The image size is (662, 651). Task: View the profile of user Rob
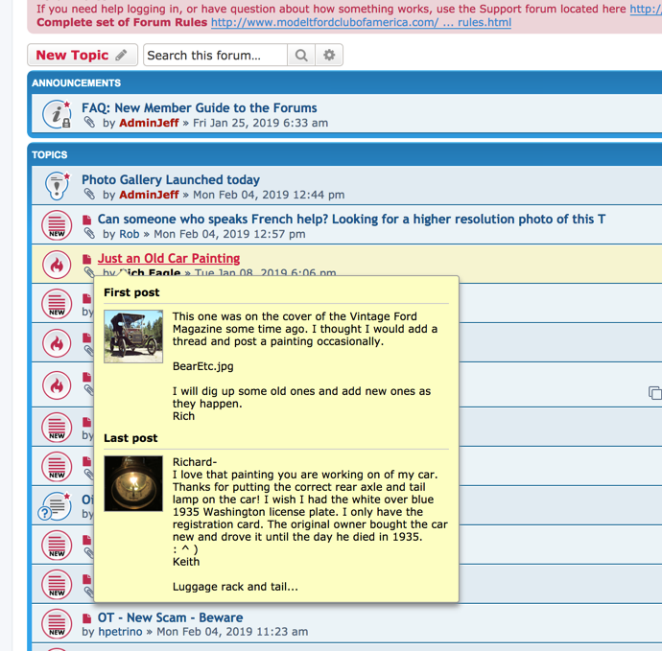point(130,234)
